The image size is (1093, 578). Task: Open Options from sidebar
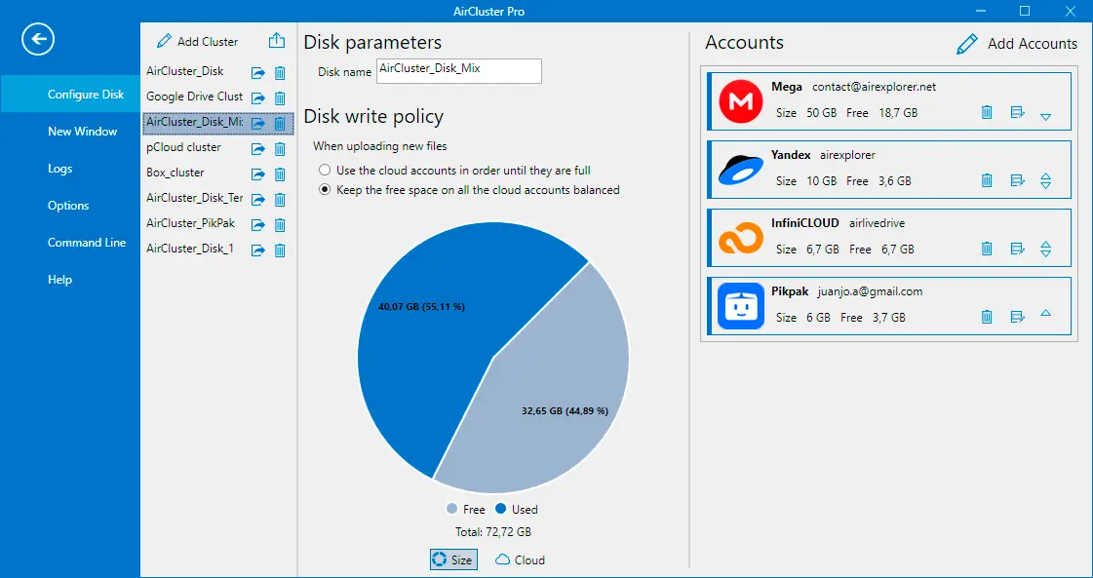pyautogui.click(x=69, y=205)
